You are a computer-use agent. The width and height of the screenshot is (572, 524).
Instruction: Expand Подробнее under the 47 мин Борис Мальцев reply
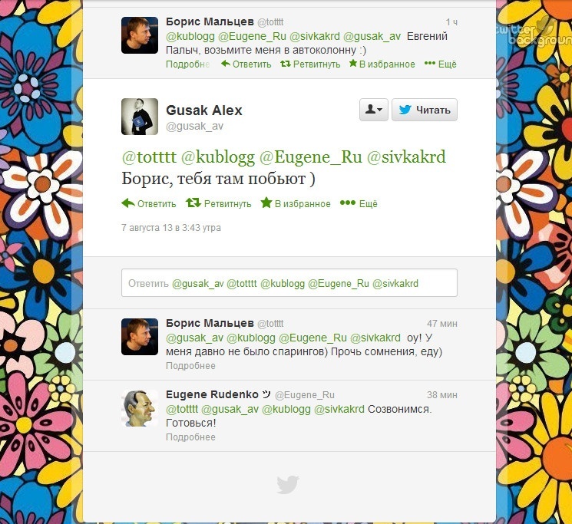pyautogui.click(x=190, y=365)
